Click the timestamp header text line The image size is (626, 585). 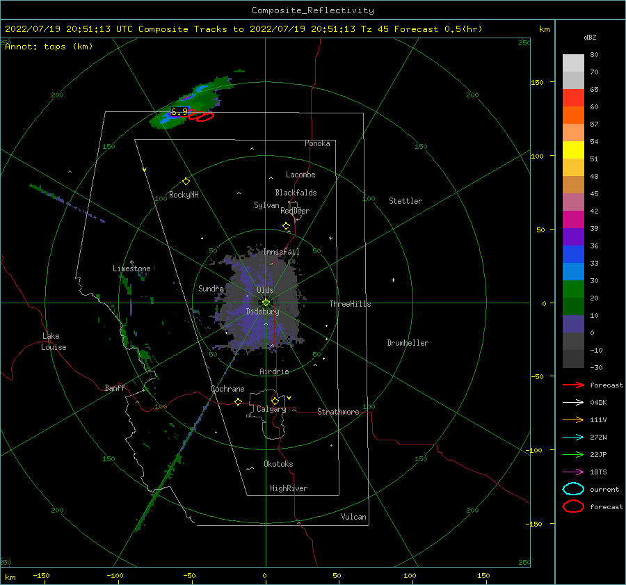pos(243,29)
